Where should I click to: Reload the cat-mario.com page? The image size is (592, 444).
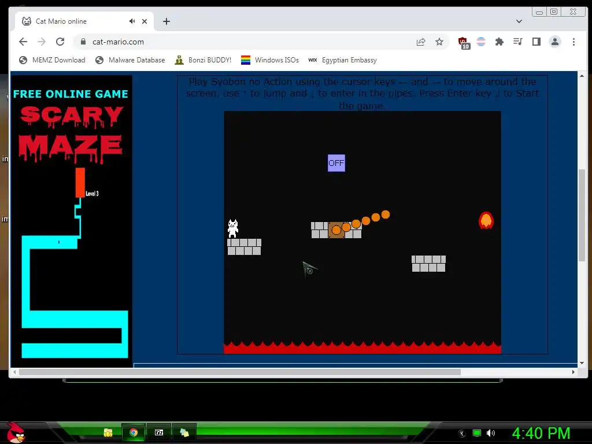click(60, 42)
